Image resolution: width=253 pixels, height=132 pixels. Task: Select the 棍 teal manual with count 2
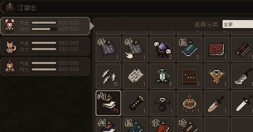tap(190, 49)
